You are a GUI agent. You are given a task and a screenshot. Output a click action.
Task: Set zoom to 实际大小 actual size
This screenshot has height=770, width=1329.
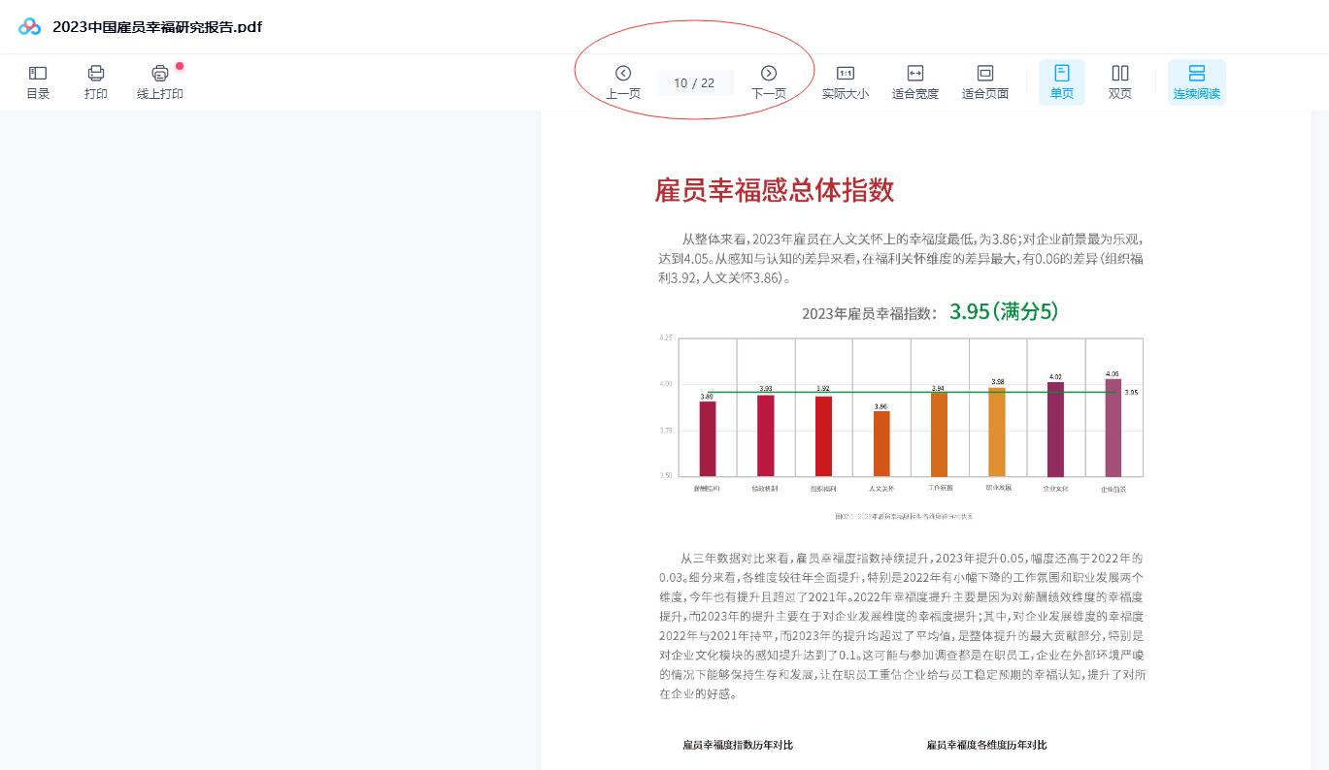[x=845, y=81]
